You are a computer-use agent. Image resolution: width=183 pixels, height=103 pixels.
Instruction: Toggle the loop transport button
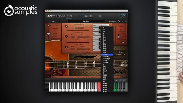(x=120, y=80)
